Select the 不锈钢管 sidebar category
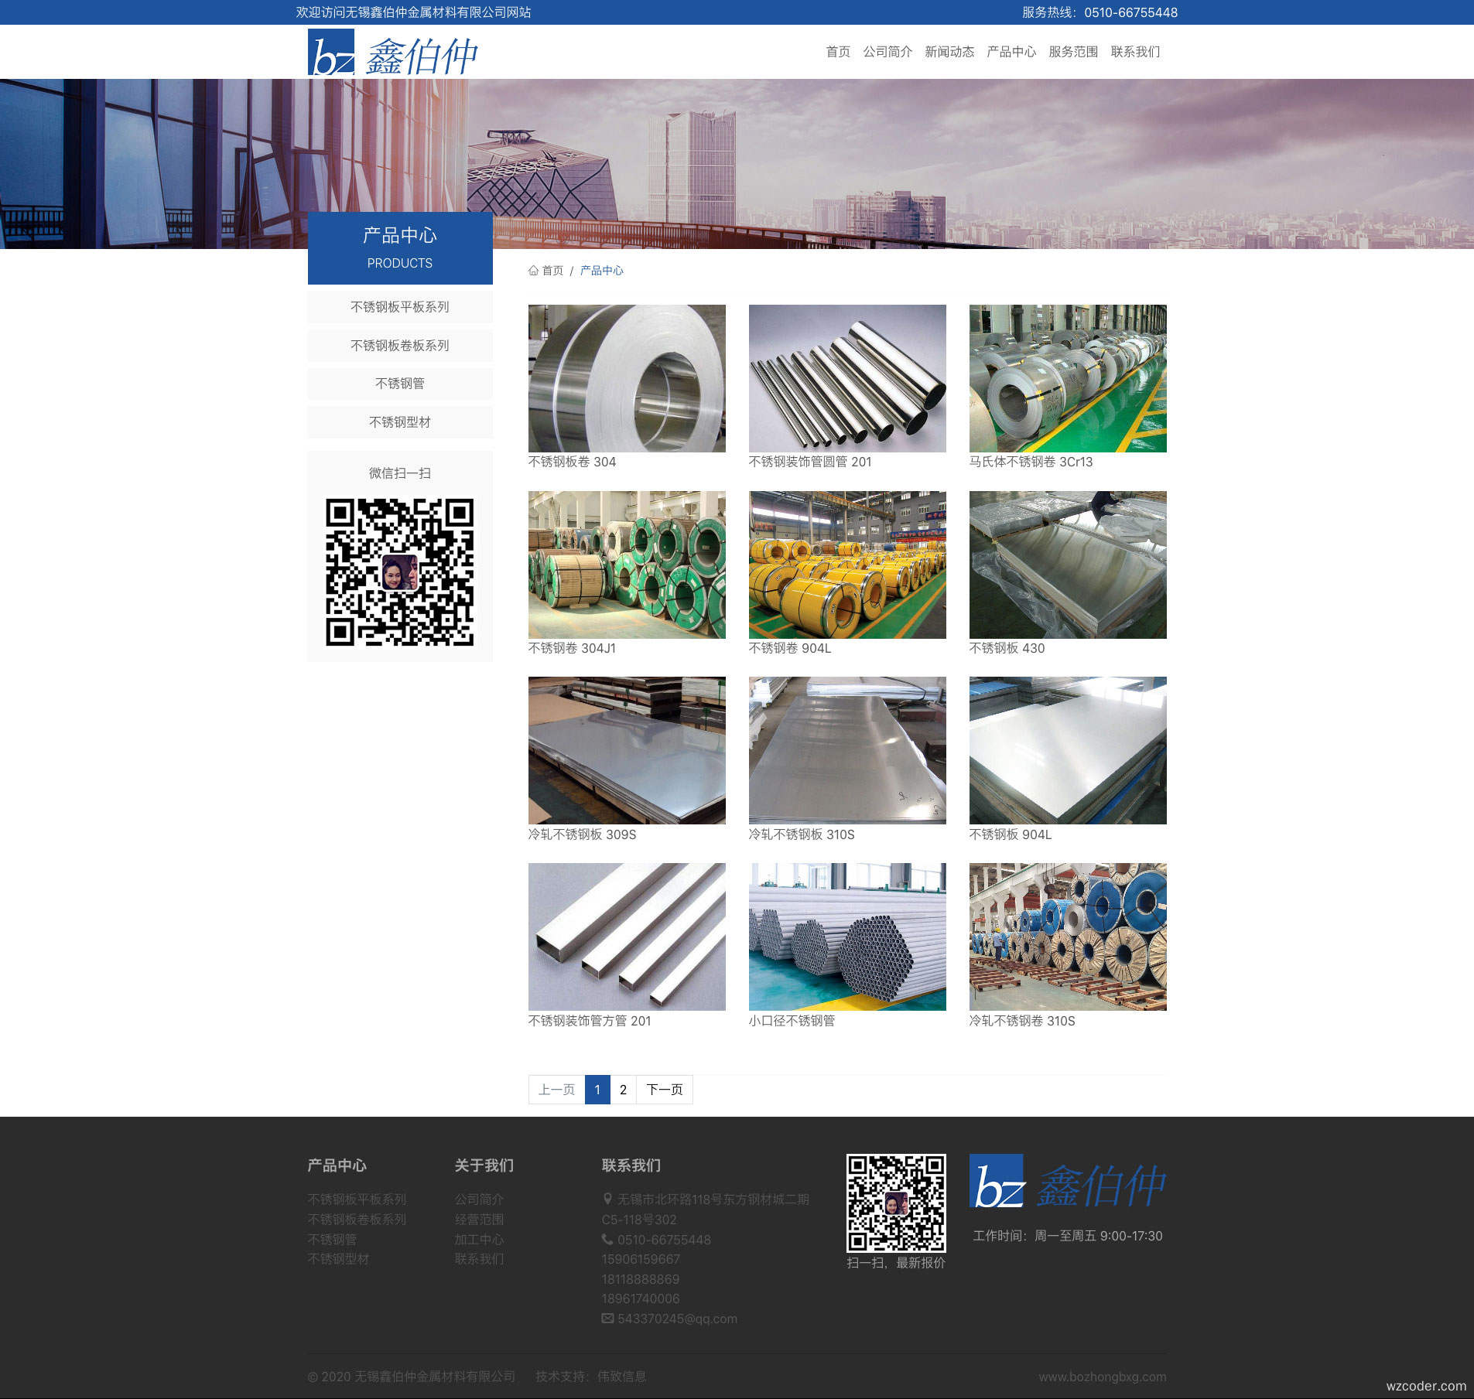 click(400, 384)
